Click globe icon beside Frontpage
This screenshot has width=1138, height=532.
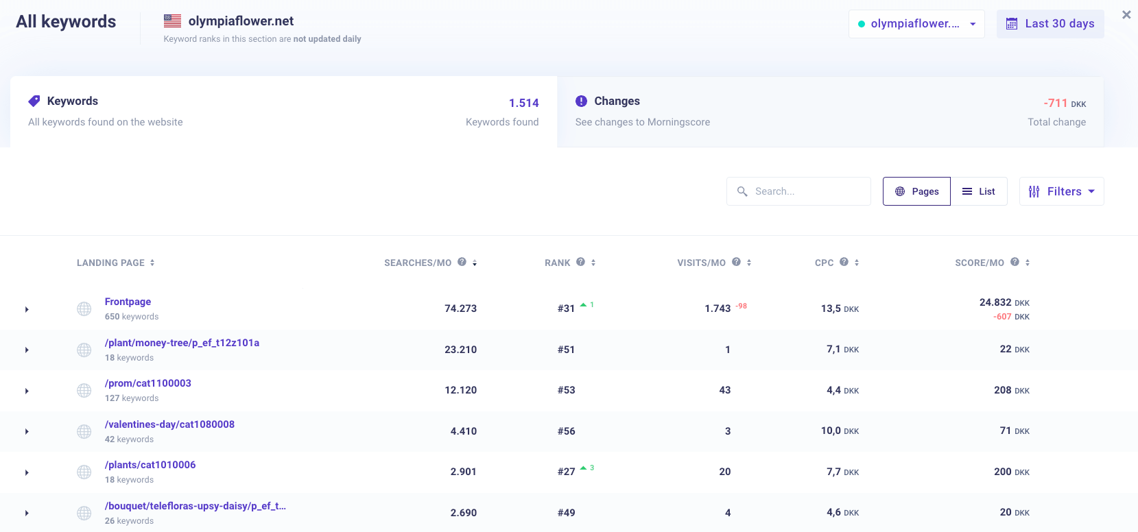[84, 309]
